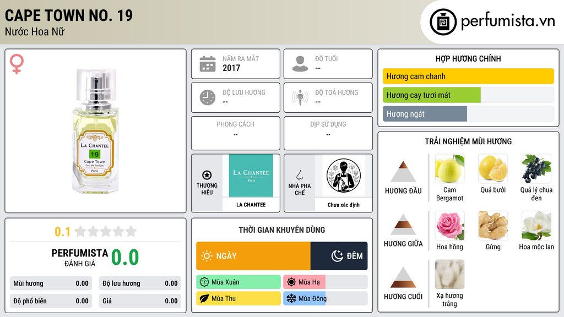Click the Mùa Hạ season bar
Image resolution: width=564 pixels, height=317 pixels.
point(325,282)
